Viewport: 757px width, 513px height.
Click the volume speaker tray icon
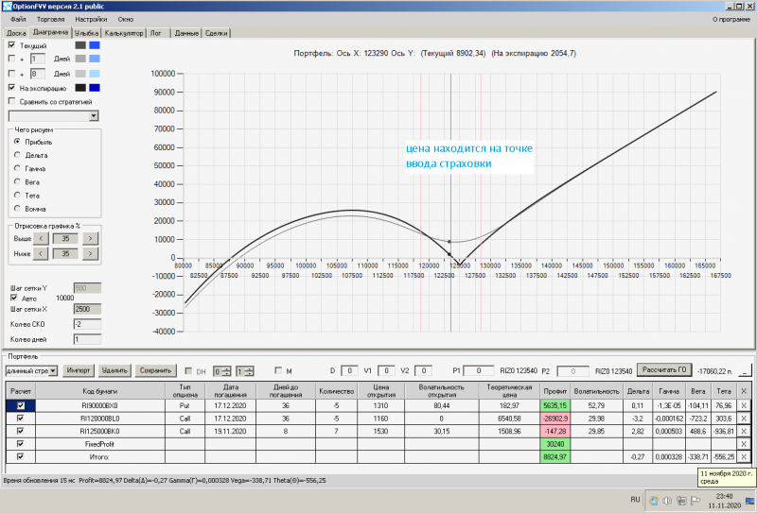(667, 501)
